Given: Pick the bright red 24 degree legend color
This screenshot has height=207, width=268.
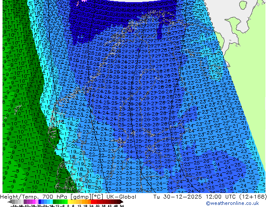Looking at the screenshot, I should (x=92, y=202).
